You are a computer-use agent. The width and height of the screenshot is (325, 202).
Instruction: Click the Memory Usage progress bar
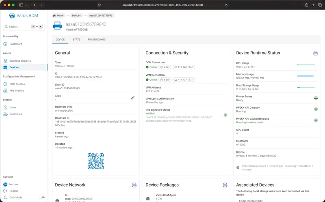306,76
